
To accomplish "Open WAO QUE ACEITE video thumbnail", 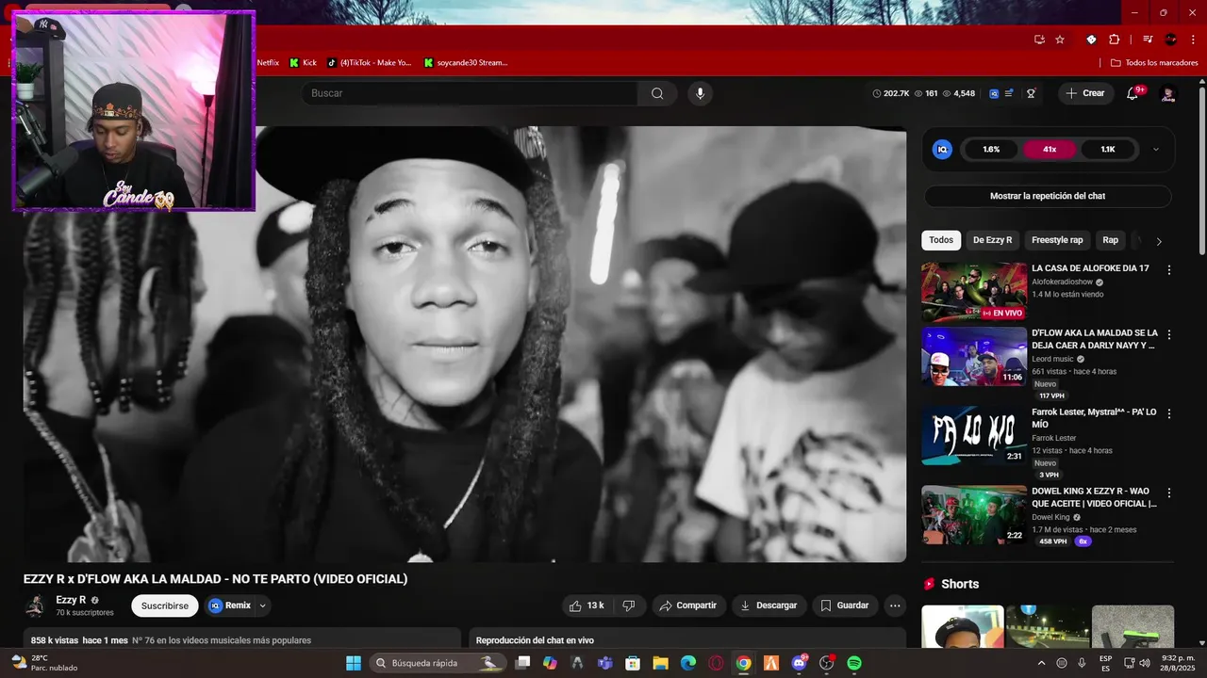I will (974, 515).
